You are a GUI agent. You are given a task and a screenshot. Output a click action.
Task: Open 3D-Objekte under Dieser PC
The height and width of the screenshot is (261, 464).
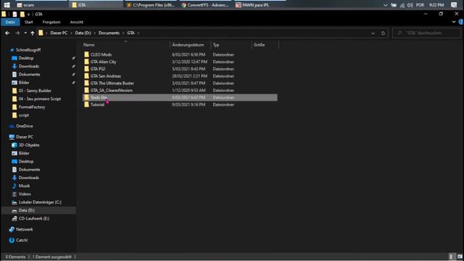(29, 145)
